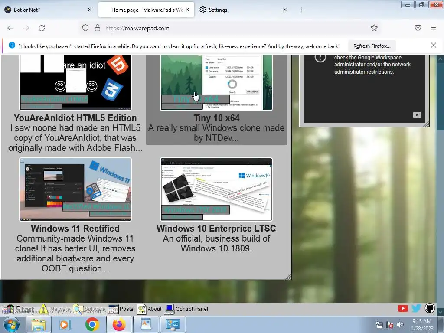
Task: Open the Tiny 10 x64 thumbnail
Action: 216,83
